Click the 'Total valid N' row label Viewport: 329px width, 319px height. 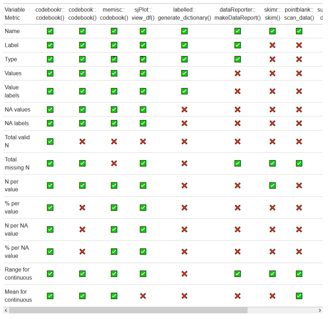17,141
